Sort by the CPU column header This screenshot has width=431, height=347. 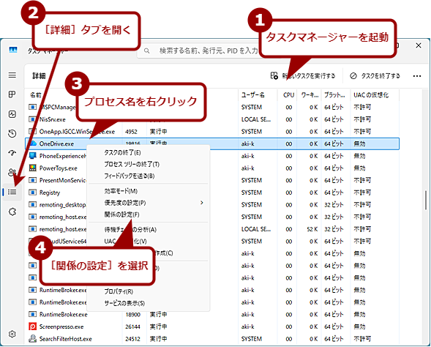pos(288,95)
